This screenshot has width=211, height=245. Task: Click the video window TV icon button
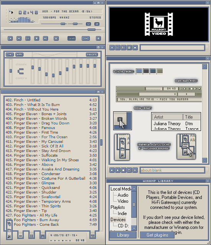pyautogui.click(x=129, y=48)
